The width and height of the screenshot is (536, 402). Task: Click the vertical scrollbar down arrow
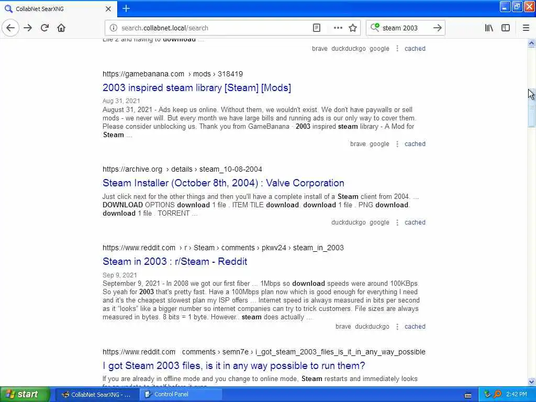[531, 382]
